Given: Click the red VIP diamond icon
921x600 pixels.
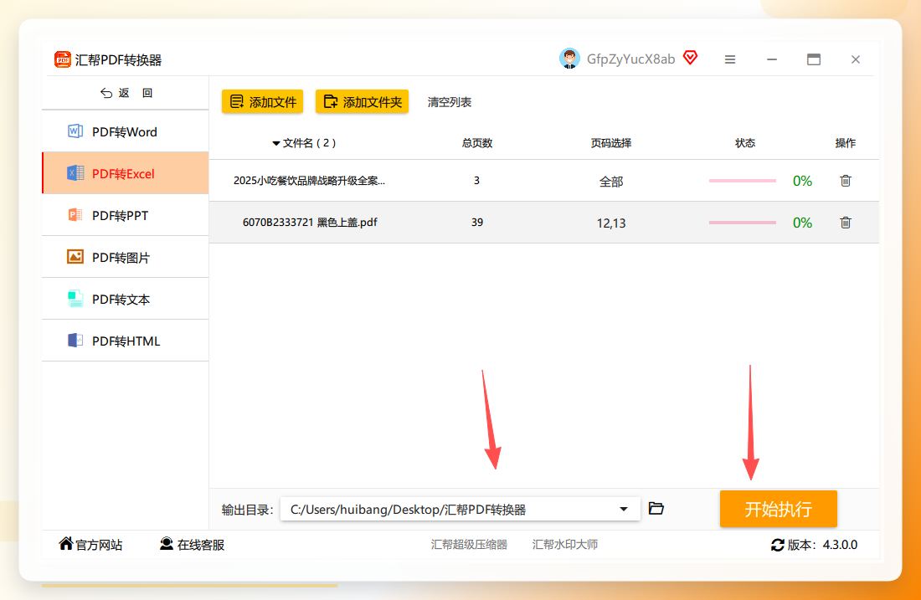Looking at the screenshot, I should 691,58.
